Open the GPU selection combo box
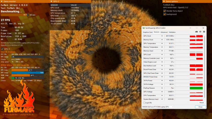The image size is (212, 119). [157, 107]
